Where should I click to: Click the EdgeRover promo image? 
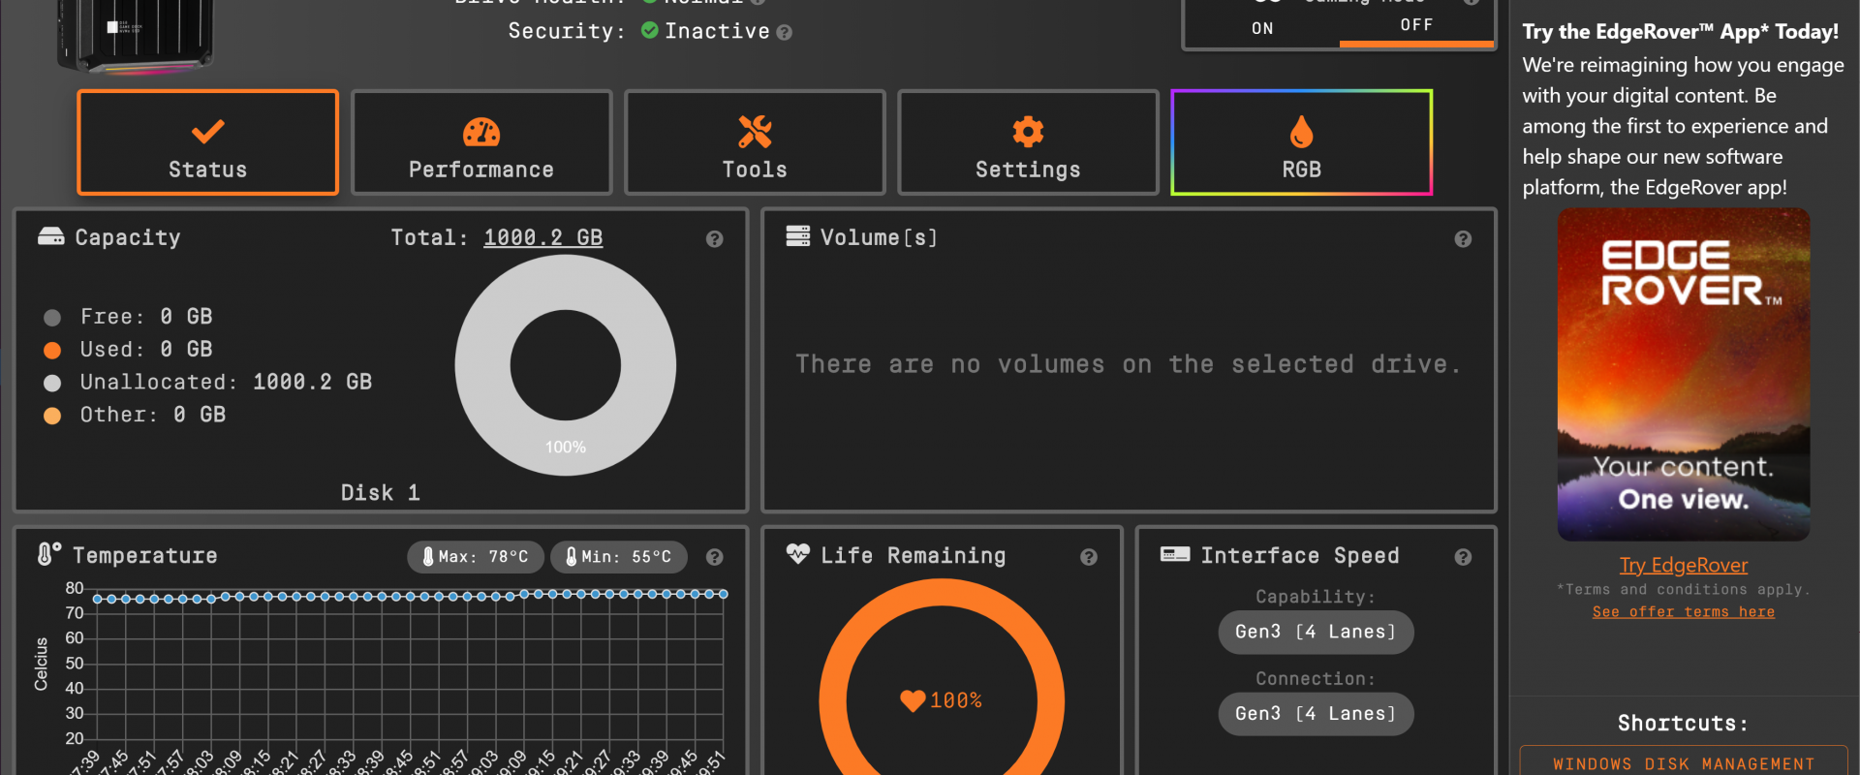point(1684,374)
